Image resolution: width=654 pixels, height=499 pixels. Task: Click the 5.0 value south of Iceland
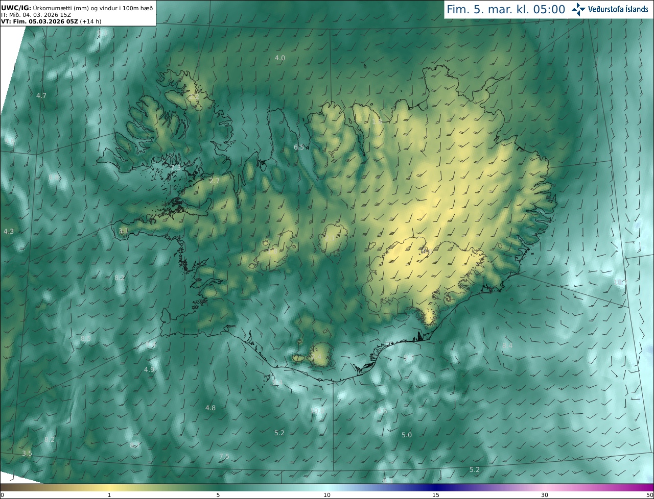click(x=407, y=435)
